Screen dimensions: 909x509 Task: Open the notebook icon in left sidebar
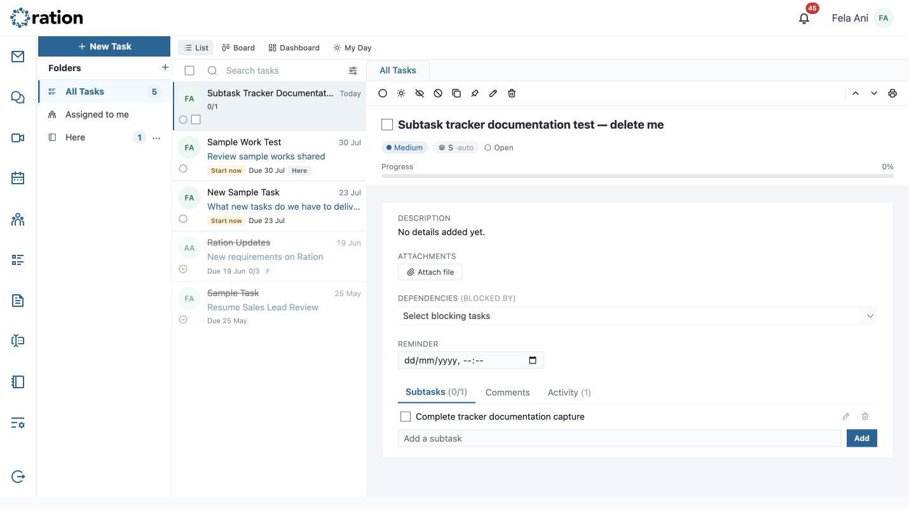click(x=18, y=382)
